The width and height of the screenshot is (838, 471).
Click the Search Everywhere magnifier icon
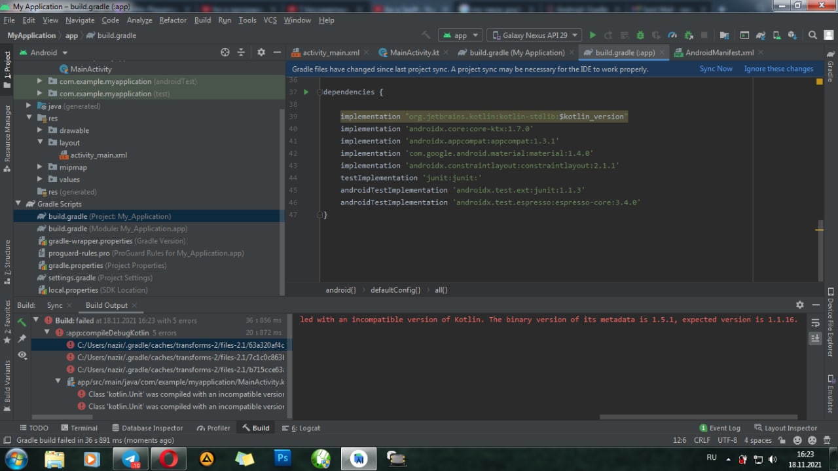(x=812, y=35)
